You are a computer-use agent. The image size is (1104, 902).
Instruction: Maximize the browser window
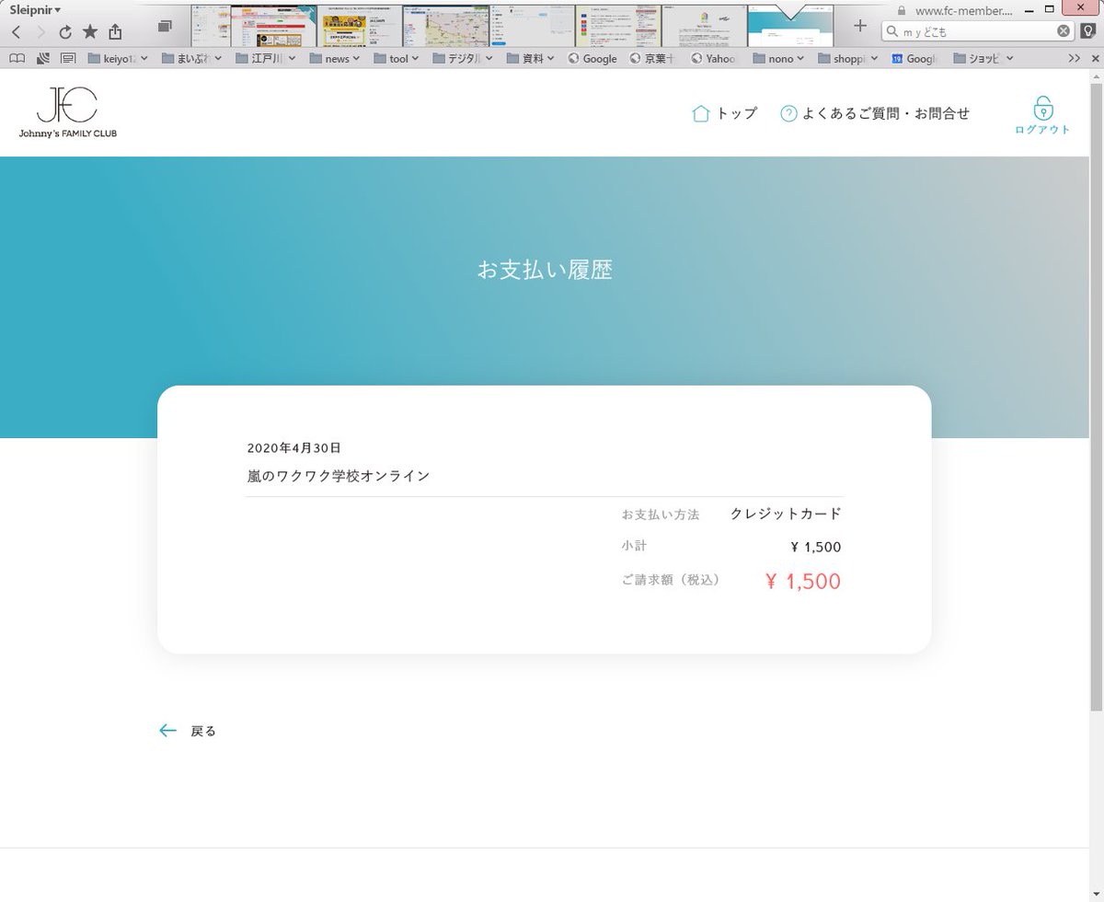click(1050, 7)
